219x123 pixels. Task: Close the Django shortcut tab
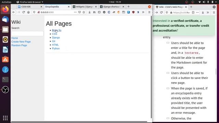(x=123, y=7)
